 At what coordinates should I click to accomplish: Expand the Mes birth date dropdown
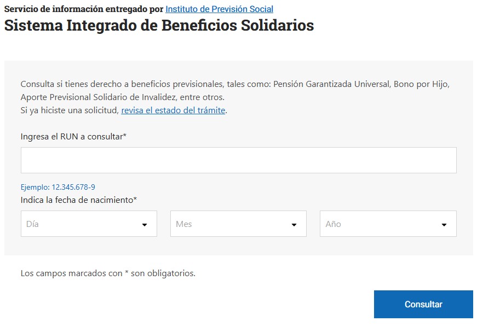coord(238,224)
